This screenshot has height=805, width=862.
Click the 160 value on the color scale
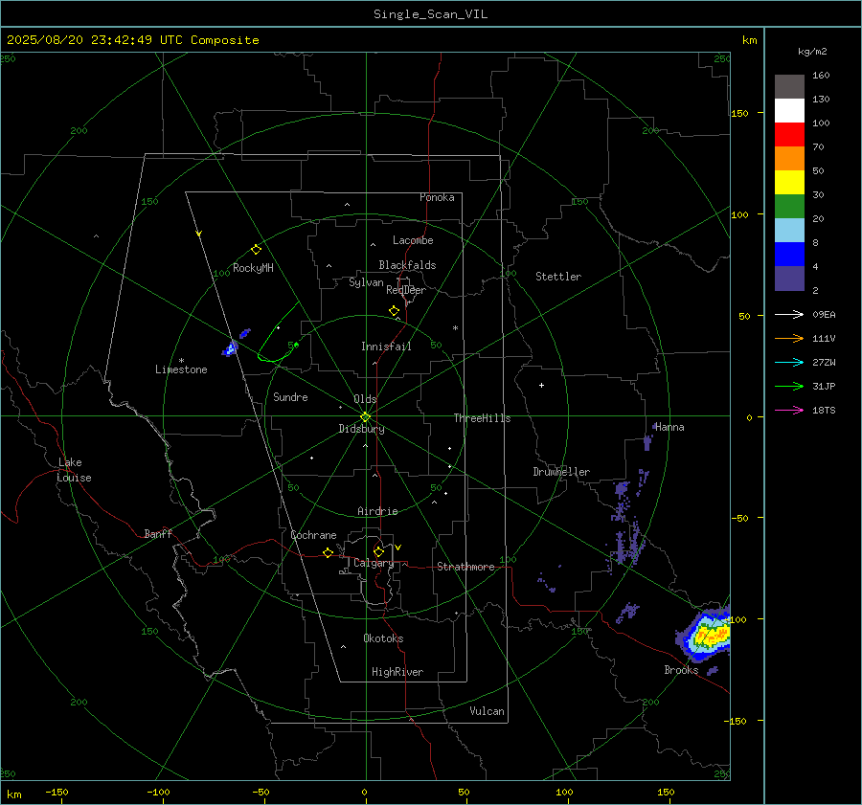(x=821, y=76)
